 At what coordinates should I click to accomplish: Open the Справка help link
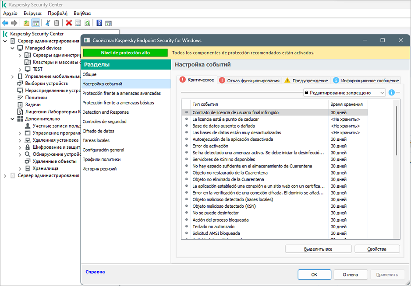[95, 272]
